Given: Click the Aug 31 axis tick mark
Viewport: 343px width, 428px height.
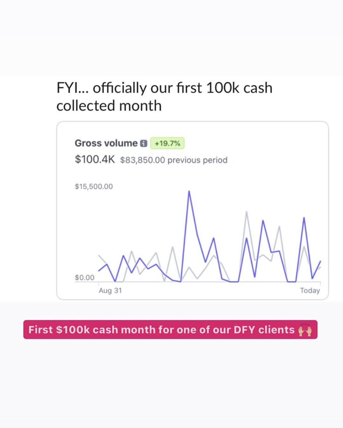Looking at the screenshot, I should [x=99, y=284].
